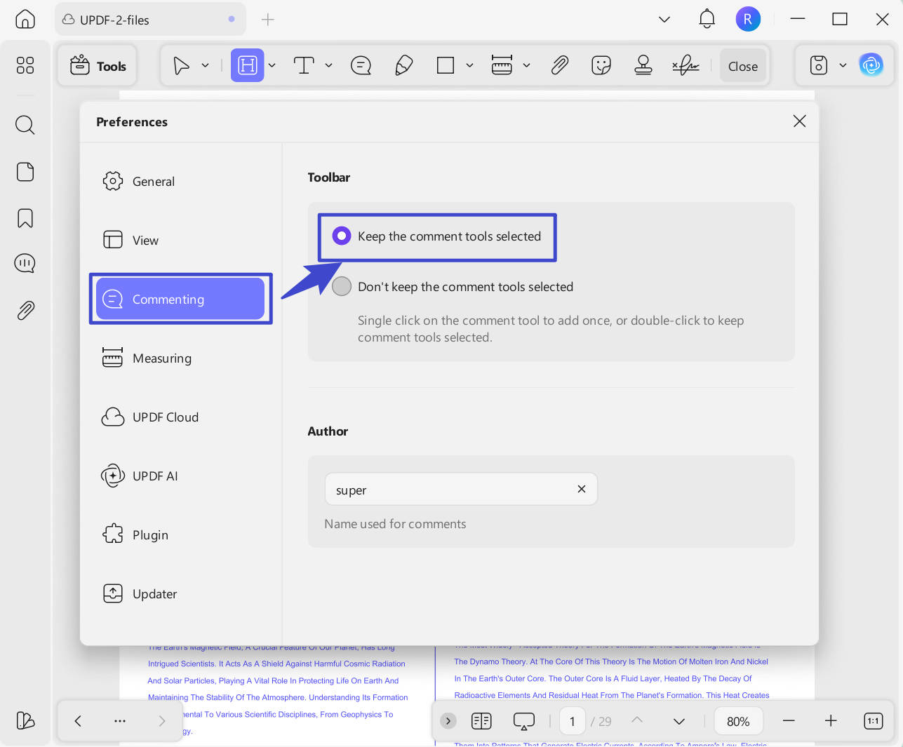Open the bookmarks panel icon
Screen dimensions: 903x747
[25, 218]
